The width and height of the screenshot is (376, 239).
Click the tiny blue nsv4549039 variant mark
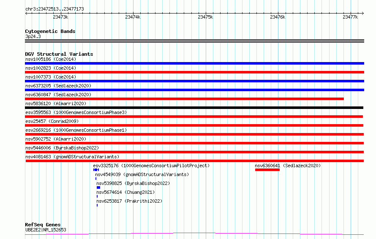(96, 179)
